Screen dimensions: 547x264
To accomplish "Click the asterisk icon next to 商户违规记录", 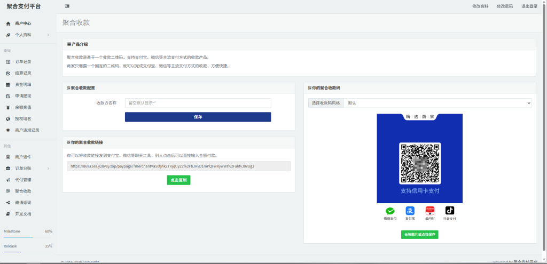I will coord(8,130).
